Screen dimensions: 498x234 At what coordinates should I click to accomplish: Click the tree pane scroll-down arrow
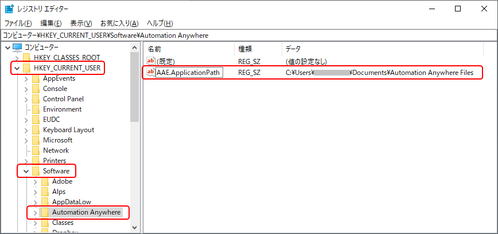(x=135, y=228)
